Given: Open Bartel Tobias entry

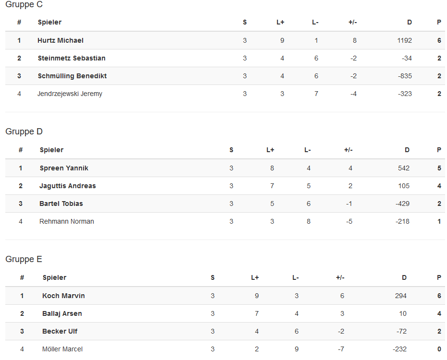Looking at the screenshot, I should coord(61,204).
